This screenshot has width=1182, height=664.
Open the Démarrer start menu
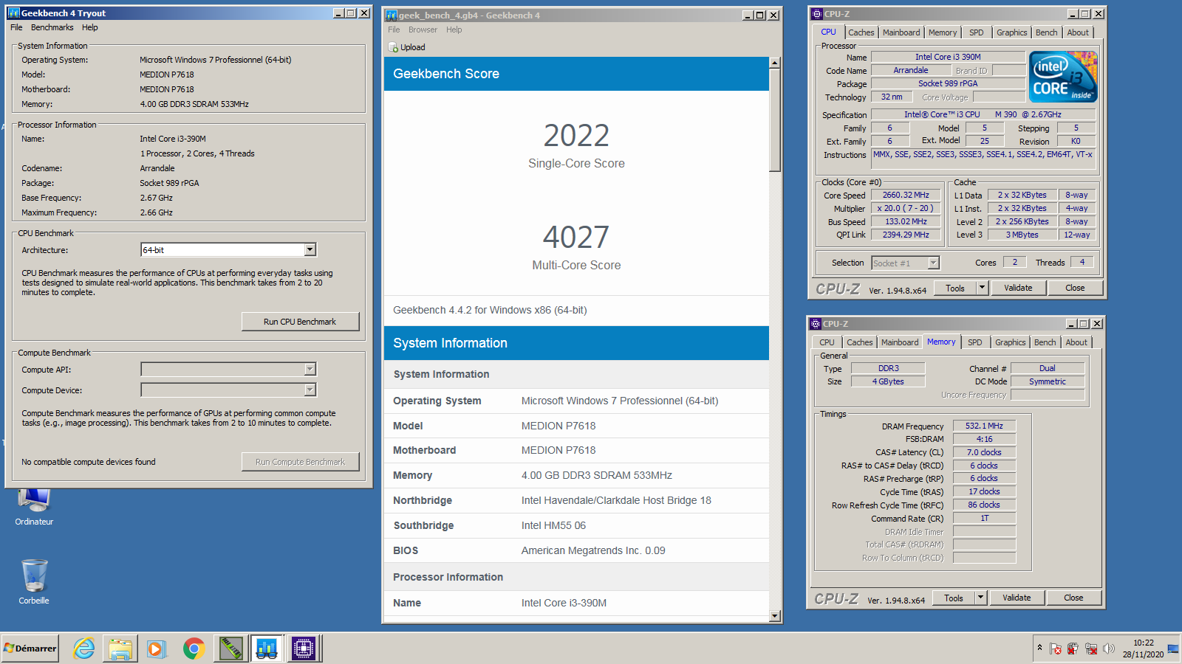pyautogui.click(x=30, y=649)
